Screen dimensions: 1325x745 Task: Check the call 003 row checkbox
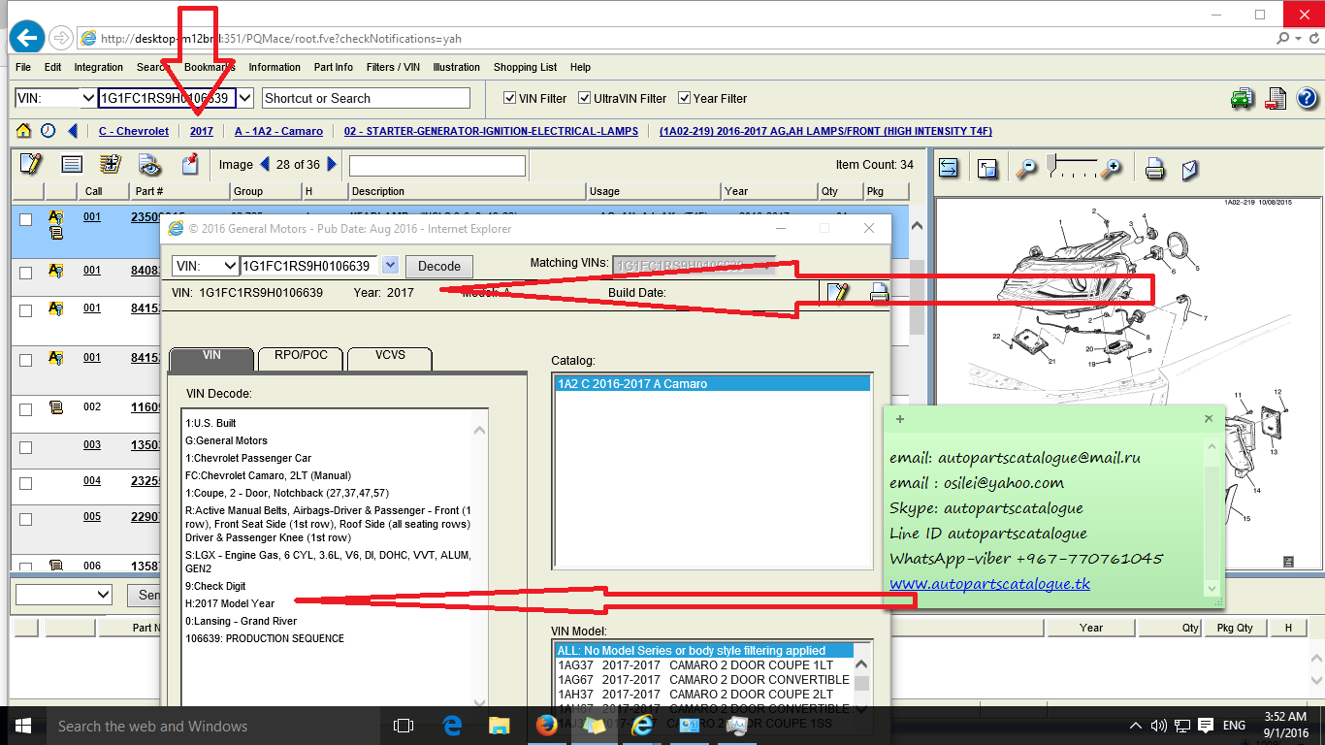click(26, 447)
